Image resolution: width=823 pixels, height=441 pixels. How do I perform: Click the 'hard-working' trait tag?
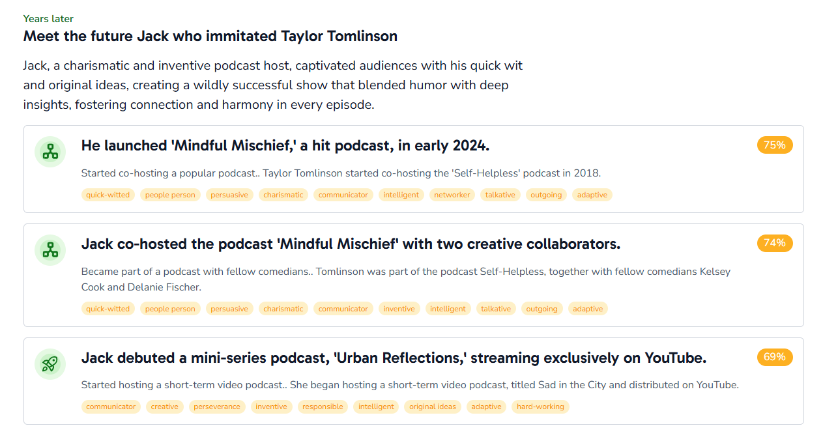pos(540,406)
